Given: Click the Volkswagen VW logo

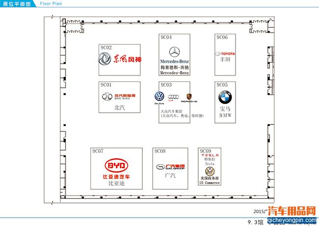Looking at the screenshot, I should click(159, 97).
